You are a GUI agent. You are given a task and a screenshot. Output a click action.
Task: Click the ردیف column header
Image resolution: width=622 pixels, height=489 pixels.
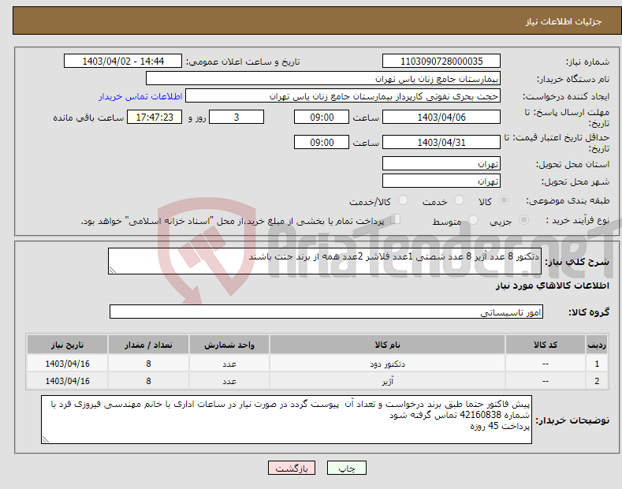tap(597, 345)
